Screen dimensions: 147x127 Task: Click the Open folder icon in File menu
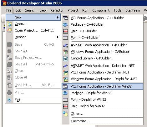click(9, 24)
